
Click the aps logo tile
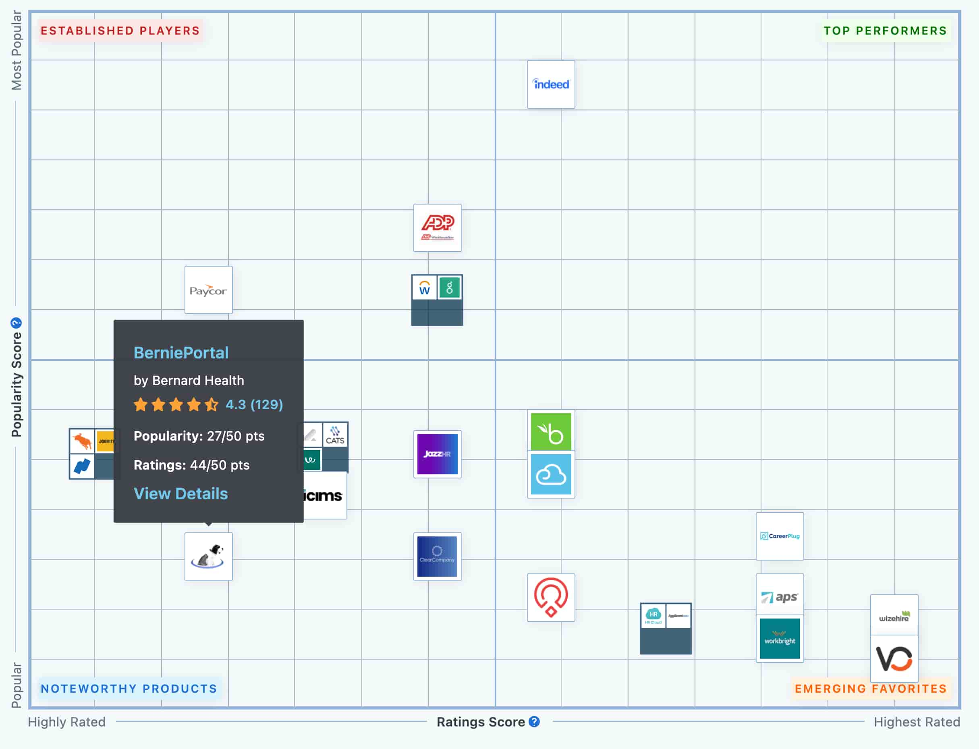click(x=780, y=595)
